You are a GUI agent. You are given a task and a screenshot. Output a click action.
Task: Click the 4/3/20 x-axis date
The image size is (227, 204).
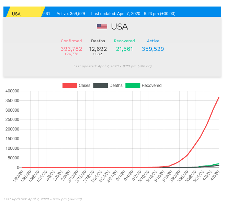[207, 175]
